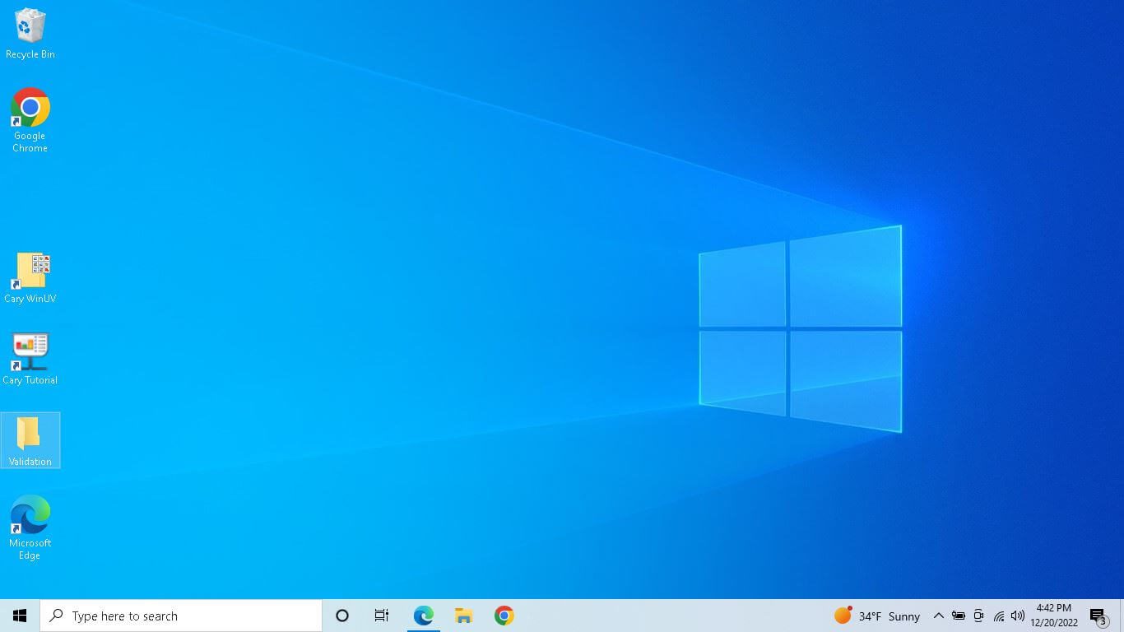The width and height of the screenshot is (1124, 632).
Task: Open the battery power status flyout
Action: (959, 616)
